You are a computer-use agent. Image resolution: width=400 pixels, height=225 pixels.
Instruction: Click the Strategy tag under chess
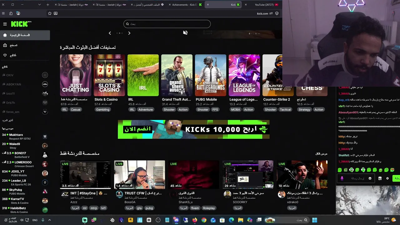304,110
